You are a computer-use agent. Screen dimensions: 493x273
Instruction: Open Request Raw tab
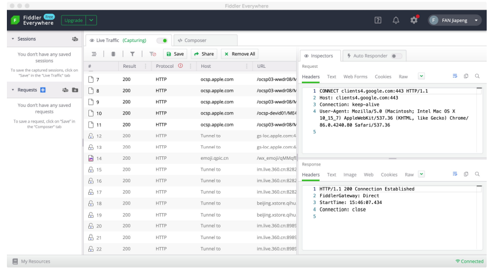coord(403,76)
